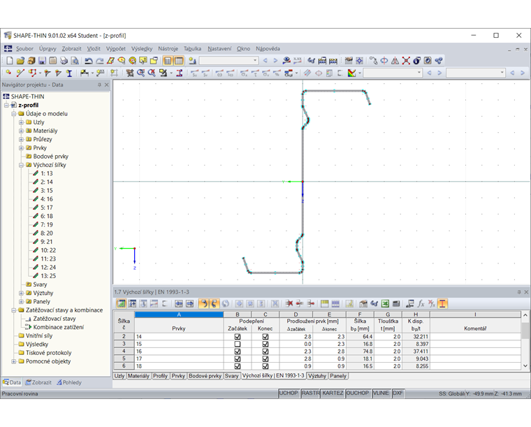Undo the last action
Viewport: 531px width, 427px height.
pyautogui.click(x=89, y=61)
